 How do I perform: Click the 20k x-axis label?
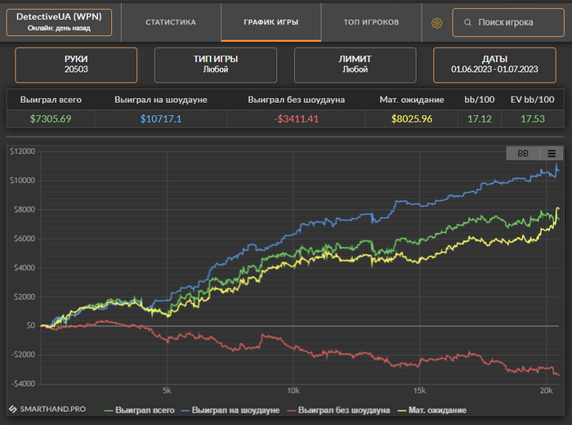[546, 391]
